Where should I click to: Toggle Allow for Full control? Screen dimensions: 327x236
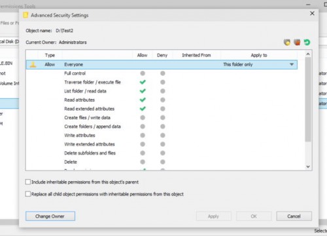[x=143, y=73]
